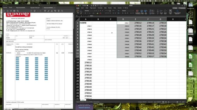Open the Formulas tab
The height and width of the screenshot is (110, 197).
point(100,8)
